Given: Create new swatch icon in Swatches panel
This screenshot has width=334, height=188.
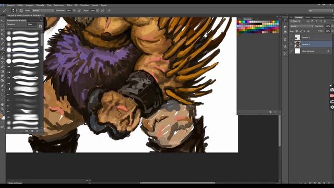Looking at the screenshot, I should click(270, 112).
